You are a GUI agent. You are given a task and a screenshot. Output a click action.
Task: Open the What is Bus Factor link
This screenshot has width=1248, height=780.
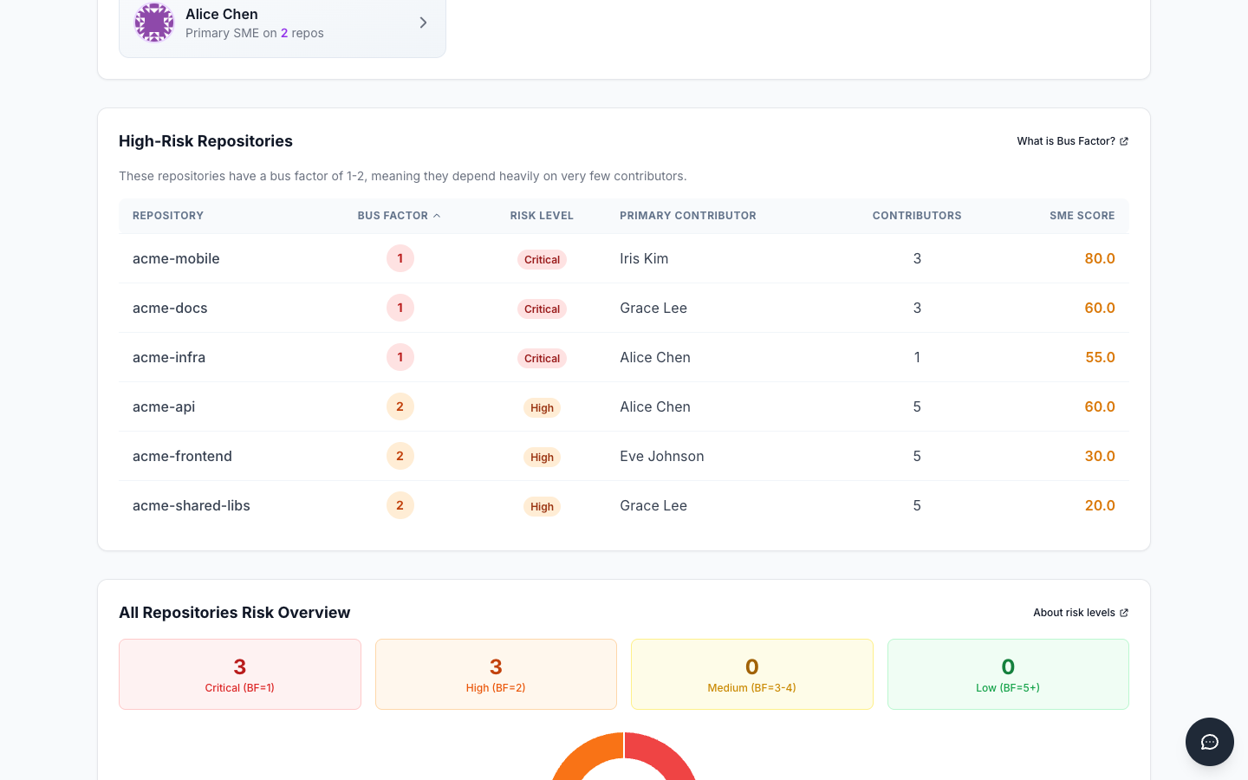(x=1066, y=140)
